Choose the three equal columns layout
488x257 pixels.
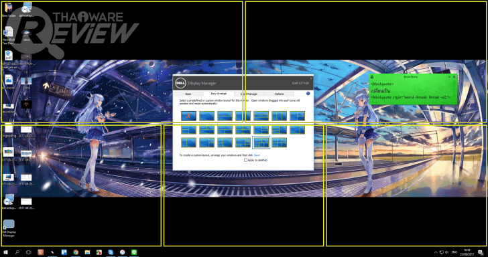279,116
